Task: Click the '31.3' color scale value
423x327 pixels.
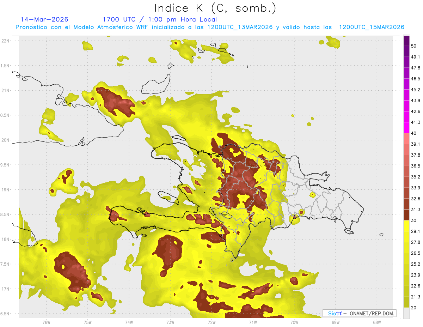Action: 416,210
